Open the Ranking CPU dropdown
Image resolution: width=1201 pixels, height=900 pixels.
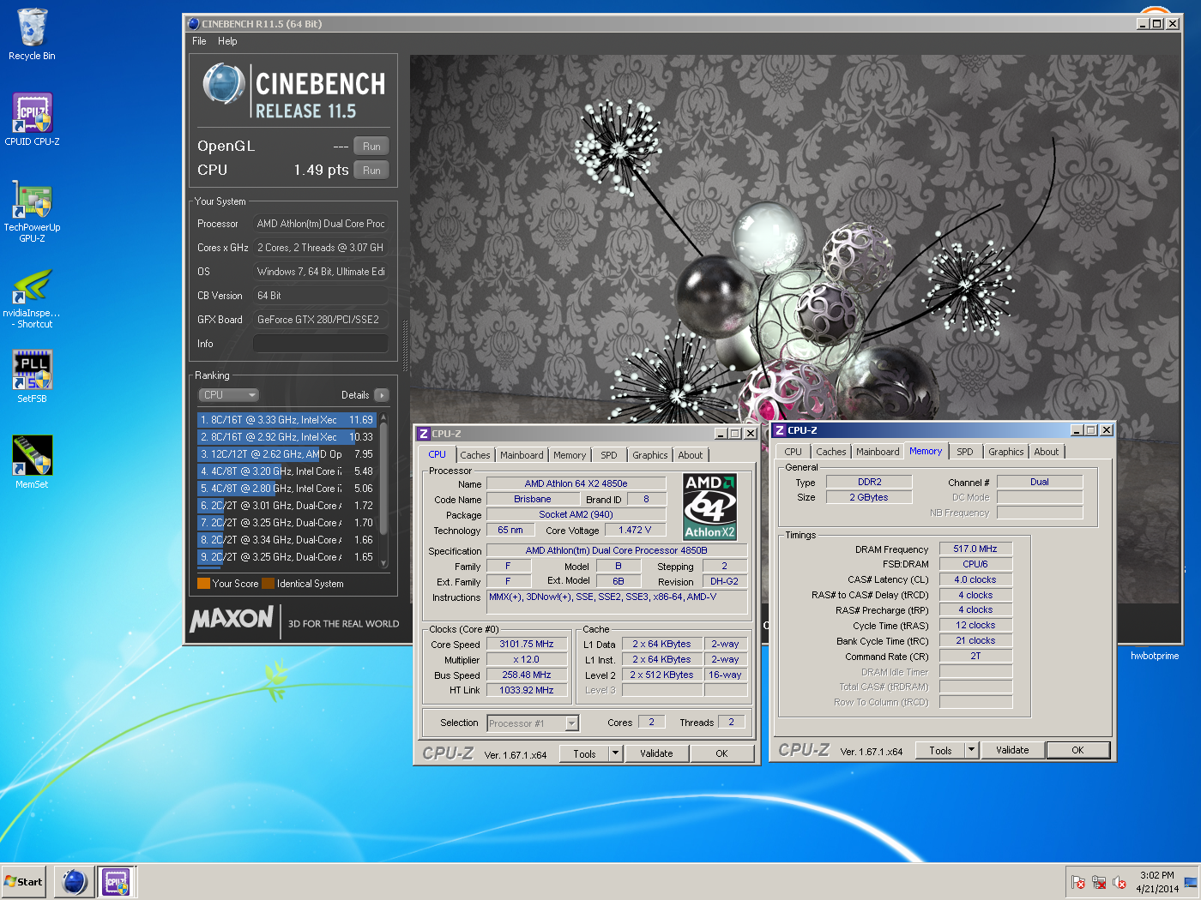tap(228, 395)
